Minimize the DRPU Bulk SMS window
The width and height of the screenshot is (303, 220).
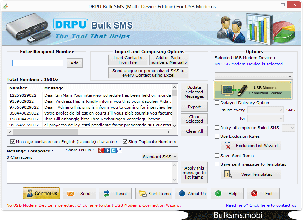point(273,6)
